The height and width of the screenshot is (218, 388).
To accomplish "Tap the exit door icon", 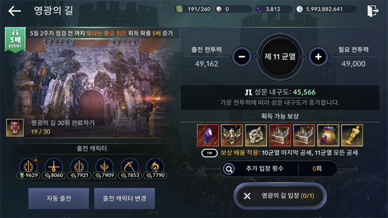I will pos(372,11).
